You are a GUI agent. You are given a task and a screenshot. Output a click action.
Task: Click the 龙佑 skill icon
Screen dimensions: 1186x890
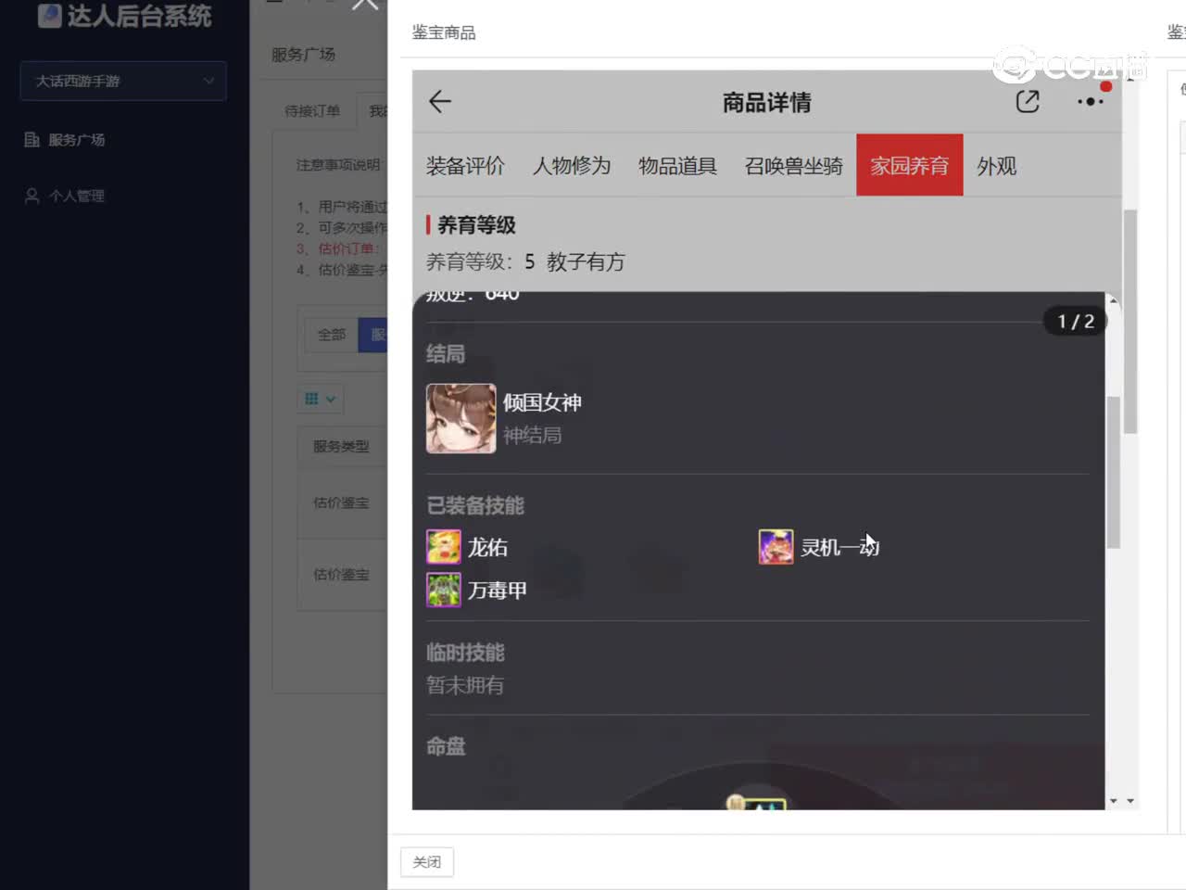coord(444,547)
